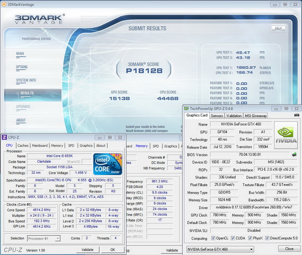Screen dimensions: 302x255
Task: Click the Bandwidth 115.2 GB/s field
Action: click(x=282, y=200)
